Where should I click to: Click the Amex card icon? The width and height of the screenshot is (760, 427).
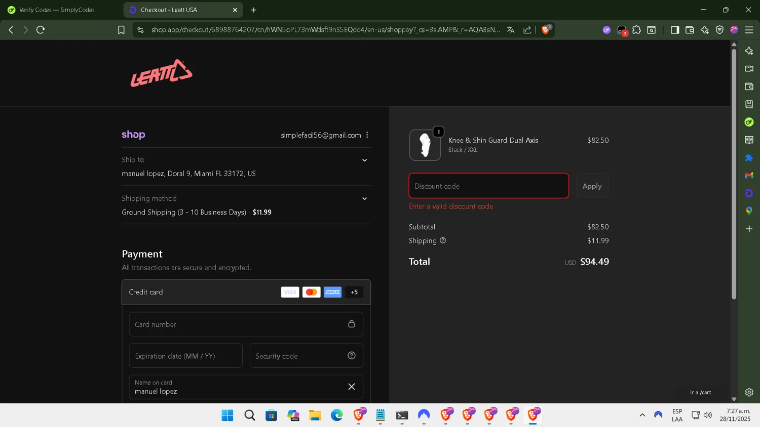(x=332, y=292)
